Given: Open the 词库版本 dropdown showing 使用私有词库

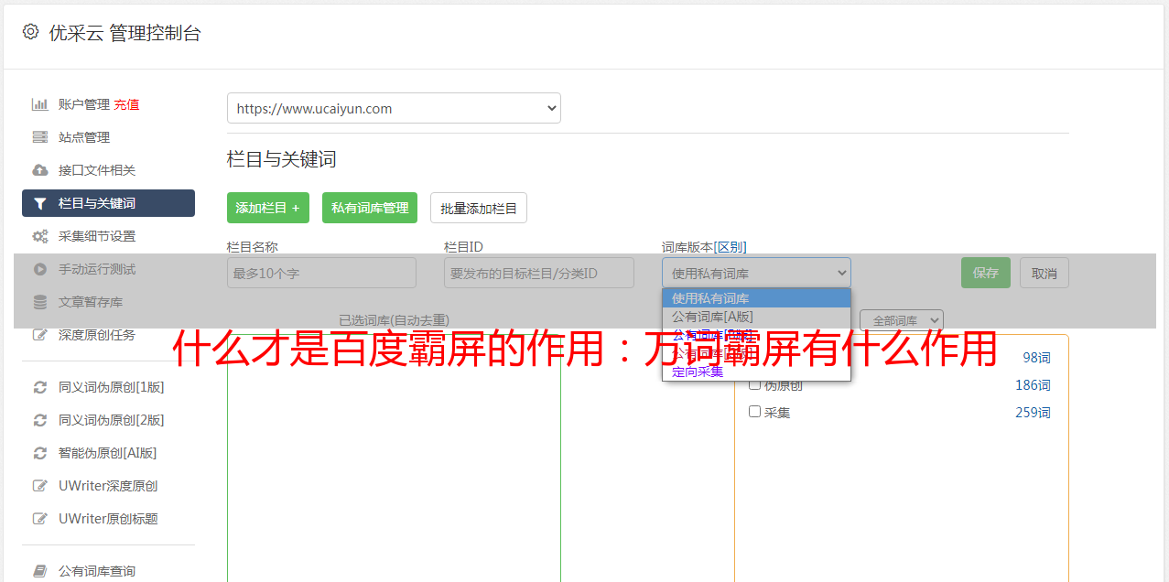Looking at the screenshot, I should [x=756, y=273].
